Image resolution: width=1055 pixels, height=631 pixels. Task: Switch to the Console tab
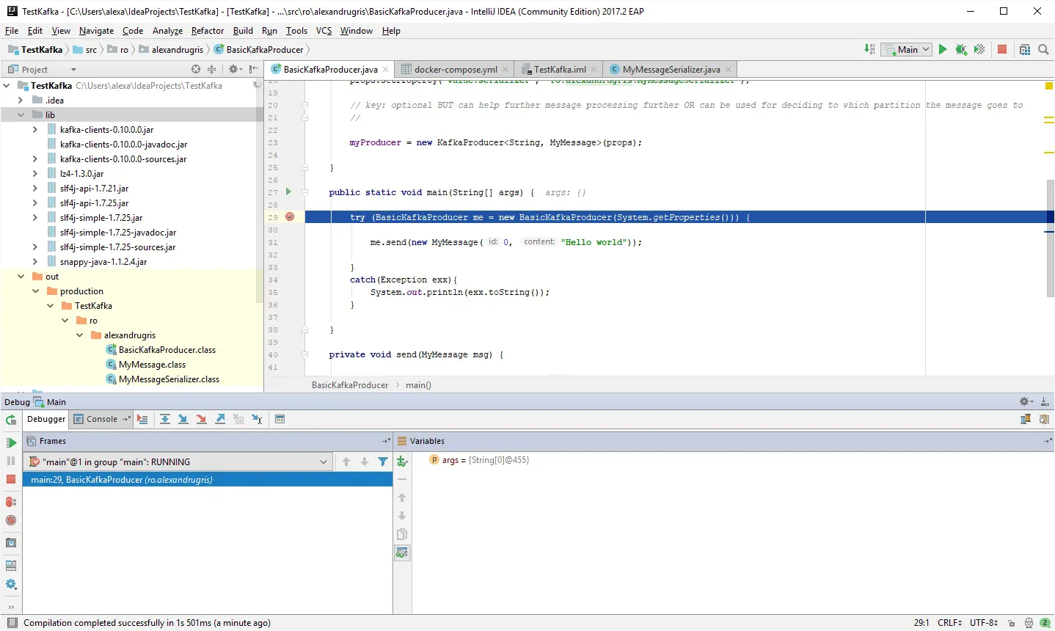(102, 419)
